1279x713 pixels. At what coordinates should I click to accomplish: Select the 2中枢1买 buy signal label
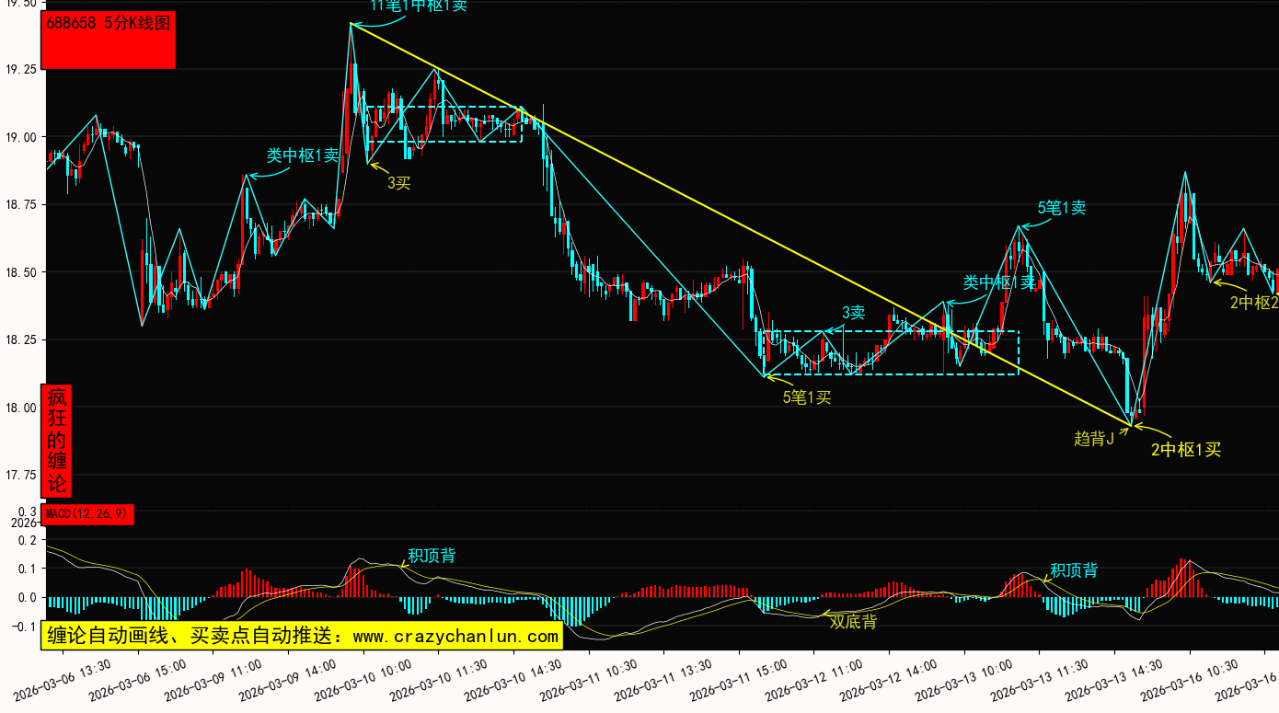tap(1186, 450)
